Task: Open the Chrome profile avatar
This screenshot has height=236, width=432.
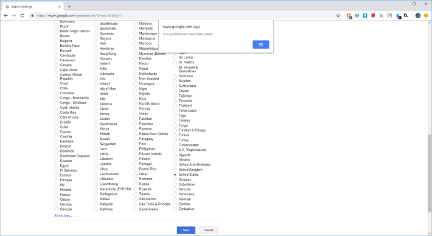Action: [418, 16]
